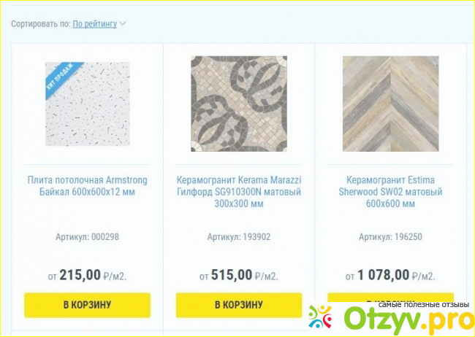Open the Estima Sherwood herringbone tile image

(390, 104)
